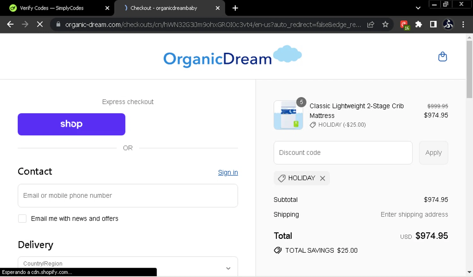Click the Express checkout heading
The width and height of the screenshot is (473, 277).
[128, 102]
